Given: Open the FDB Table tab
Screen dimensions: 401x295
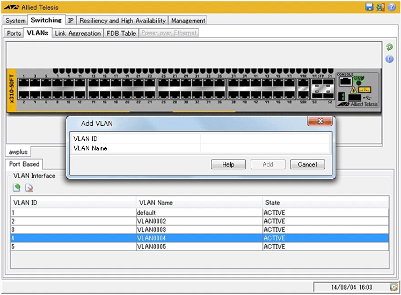Looking at the screenshot, I should click(121, 33).
